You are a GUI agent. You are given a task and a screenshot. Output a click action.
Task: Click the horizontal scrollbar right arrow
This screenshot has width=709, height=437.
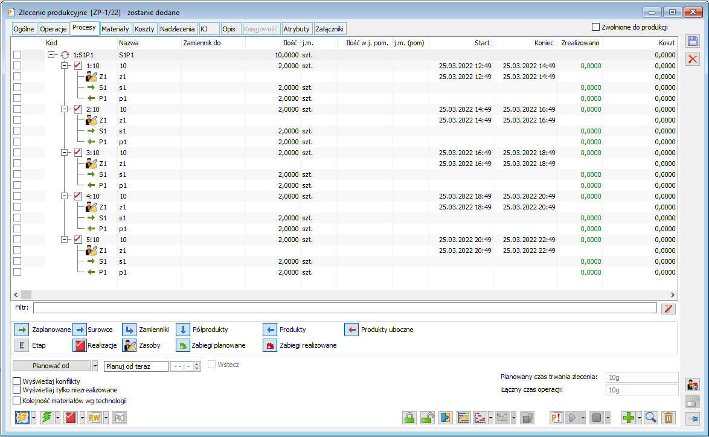click(672, 295)
